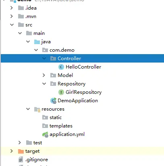
Task: Collapse the Respository package chevron
Action: tap(44, 84)
